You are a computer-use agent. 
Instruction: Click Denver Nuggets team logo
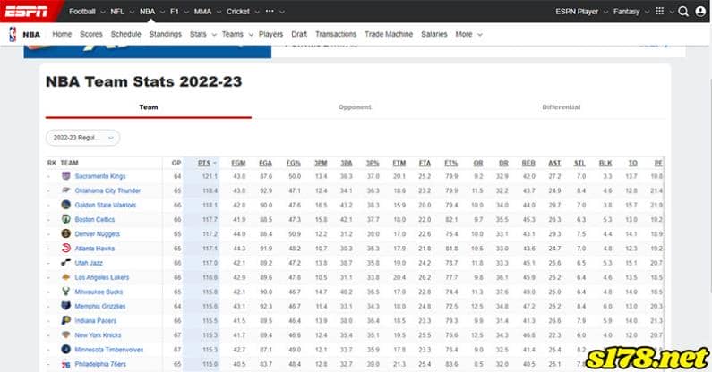pos(66,233)
